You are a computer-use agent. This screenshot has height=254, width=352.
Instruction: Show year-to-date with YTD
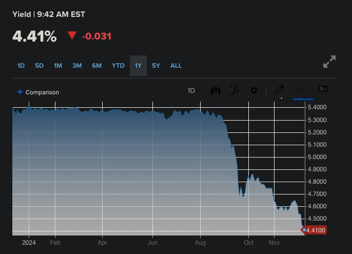tap(118, 66)
